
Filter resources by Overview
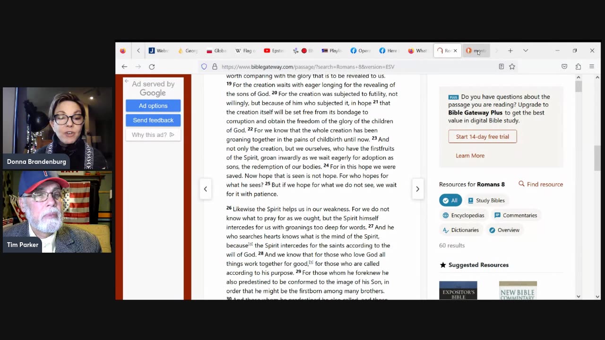[x=504, y=230]
